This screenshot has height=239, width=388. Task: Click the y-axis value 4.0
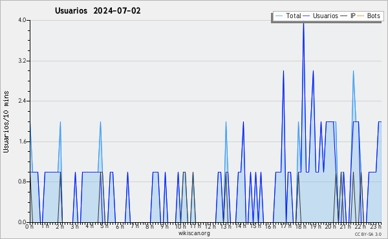click(x=22, y=20)
